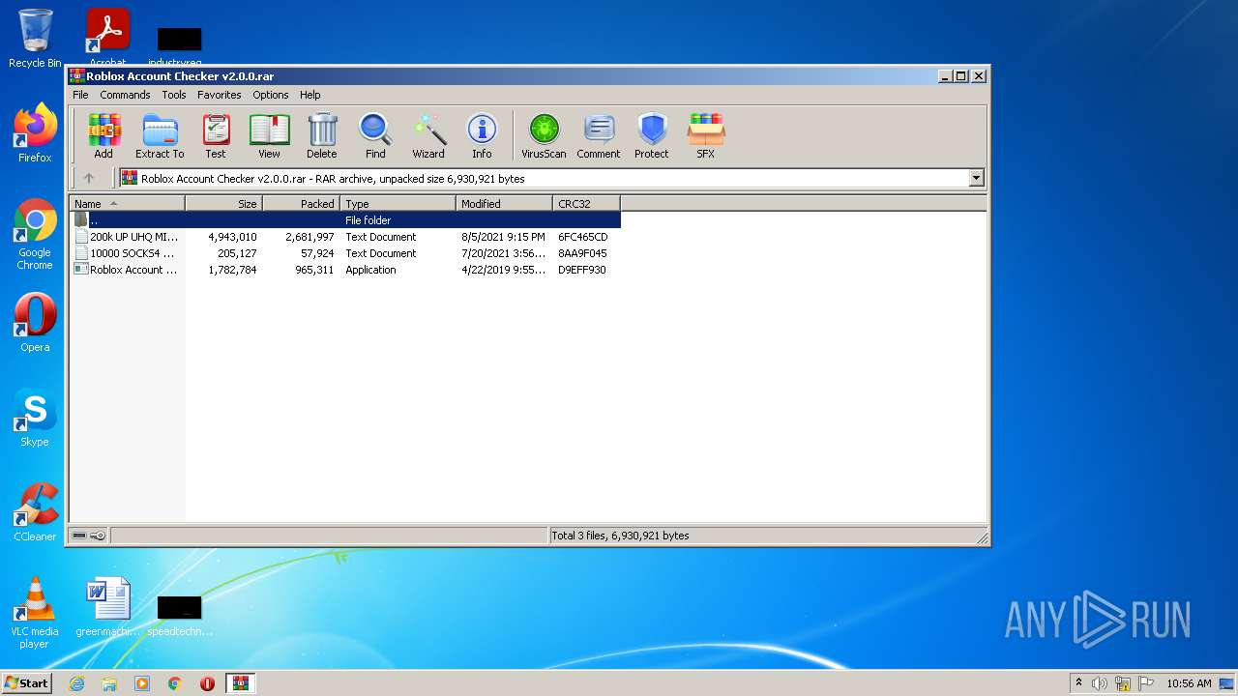Open the Find magnifier icon
Screen dimensions: 1238x696
375,135
